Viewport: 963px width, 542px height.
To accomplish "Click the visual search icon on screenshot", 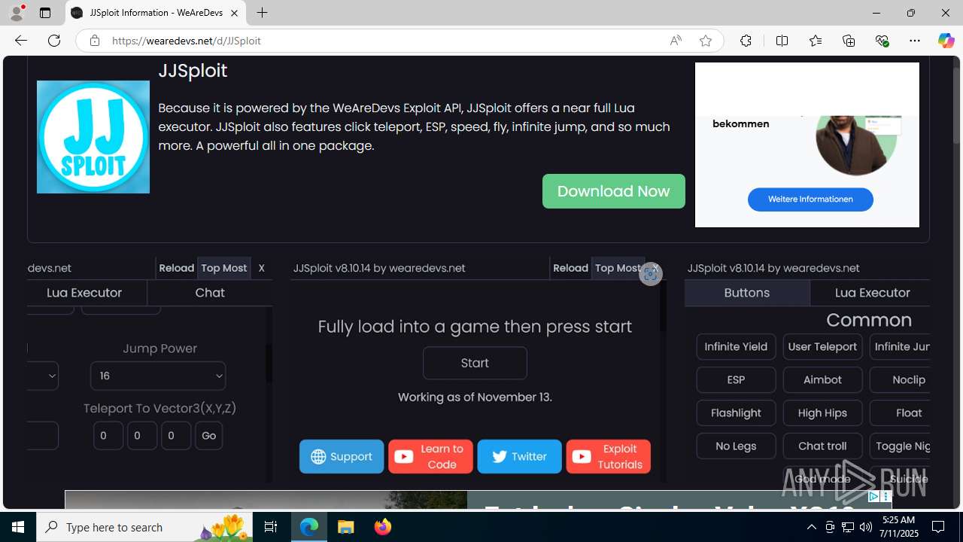I will pos(651,275).
